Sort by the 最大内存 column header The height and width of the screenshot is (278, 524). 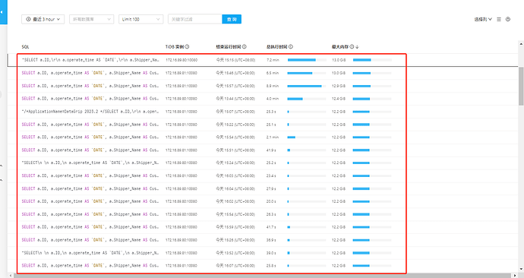point(340,47)
